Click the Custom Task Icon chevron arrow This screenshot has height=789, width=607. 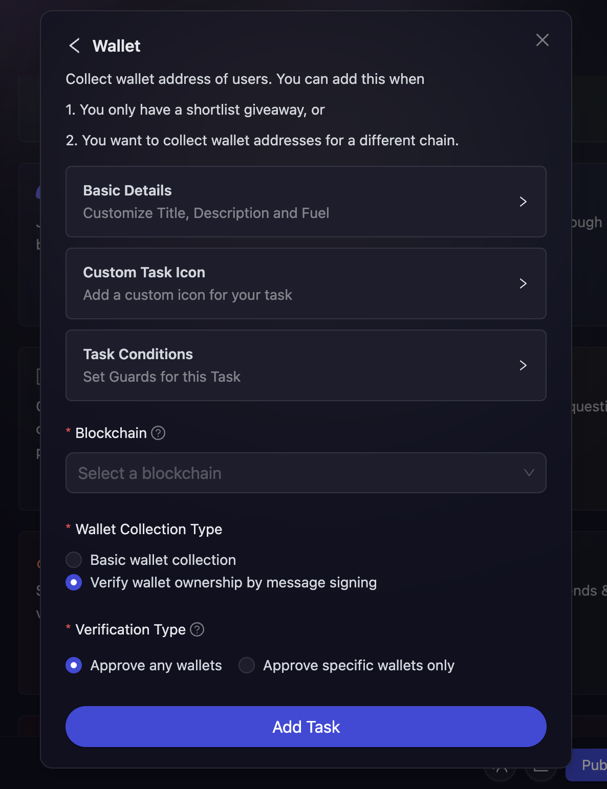523,283
